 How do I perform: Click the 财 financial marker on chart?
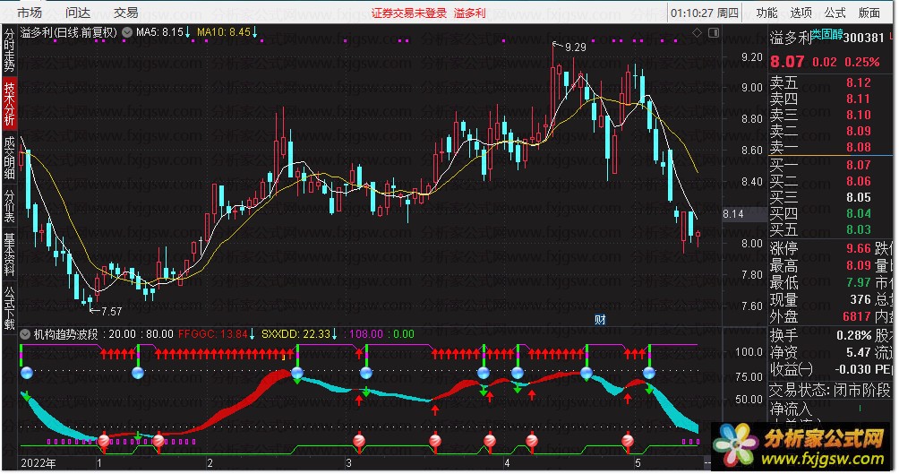coord(600,320)
